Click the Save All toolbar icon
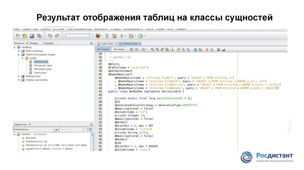This screenshot has height=170, width=304. point(39,36)
